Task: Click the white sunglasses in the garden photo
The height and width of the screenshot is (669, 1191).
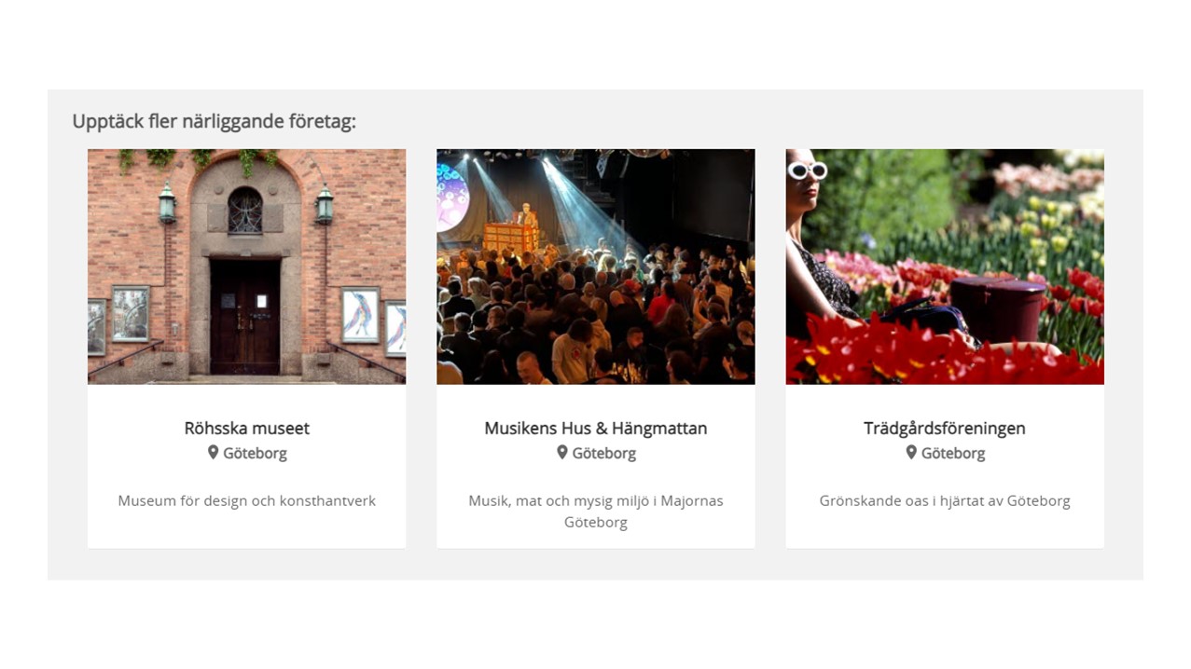Action: [x=808, y=171]
